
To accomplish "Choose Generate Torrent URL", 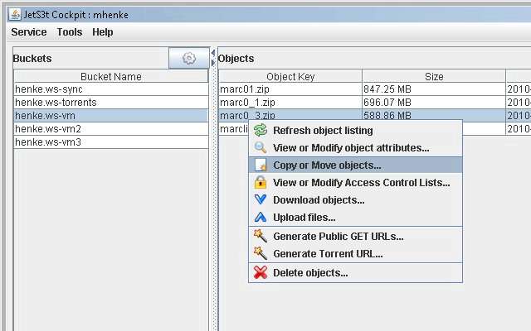I will tap(356, 253).
